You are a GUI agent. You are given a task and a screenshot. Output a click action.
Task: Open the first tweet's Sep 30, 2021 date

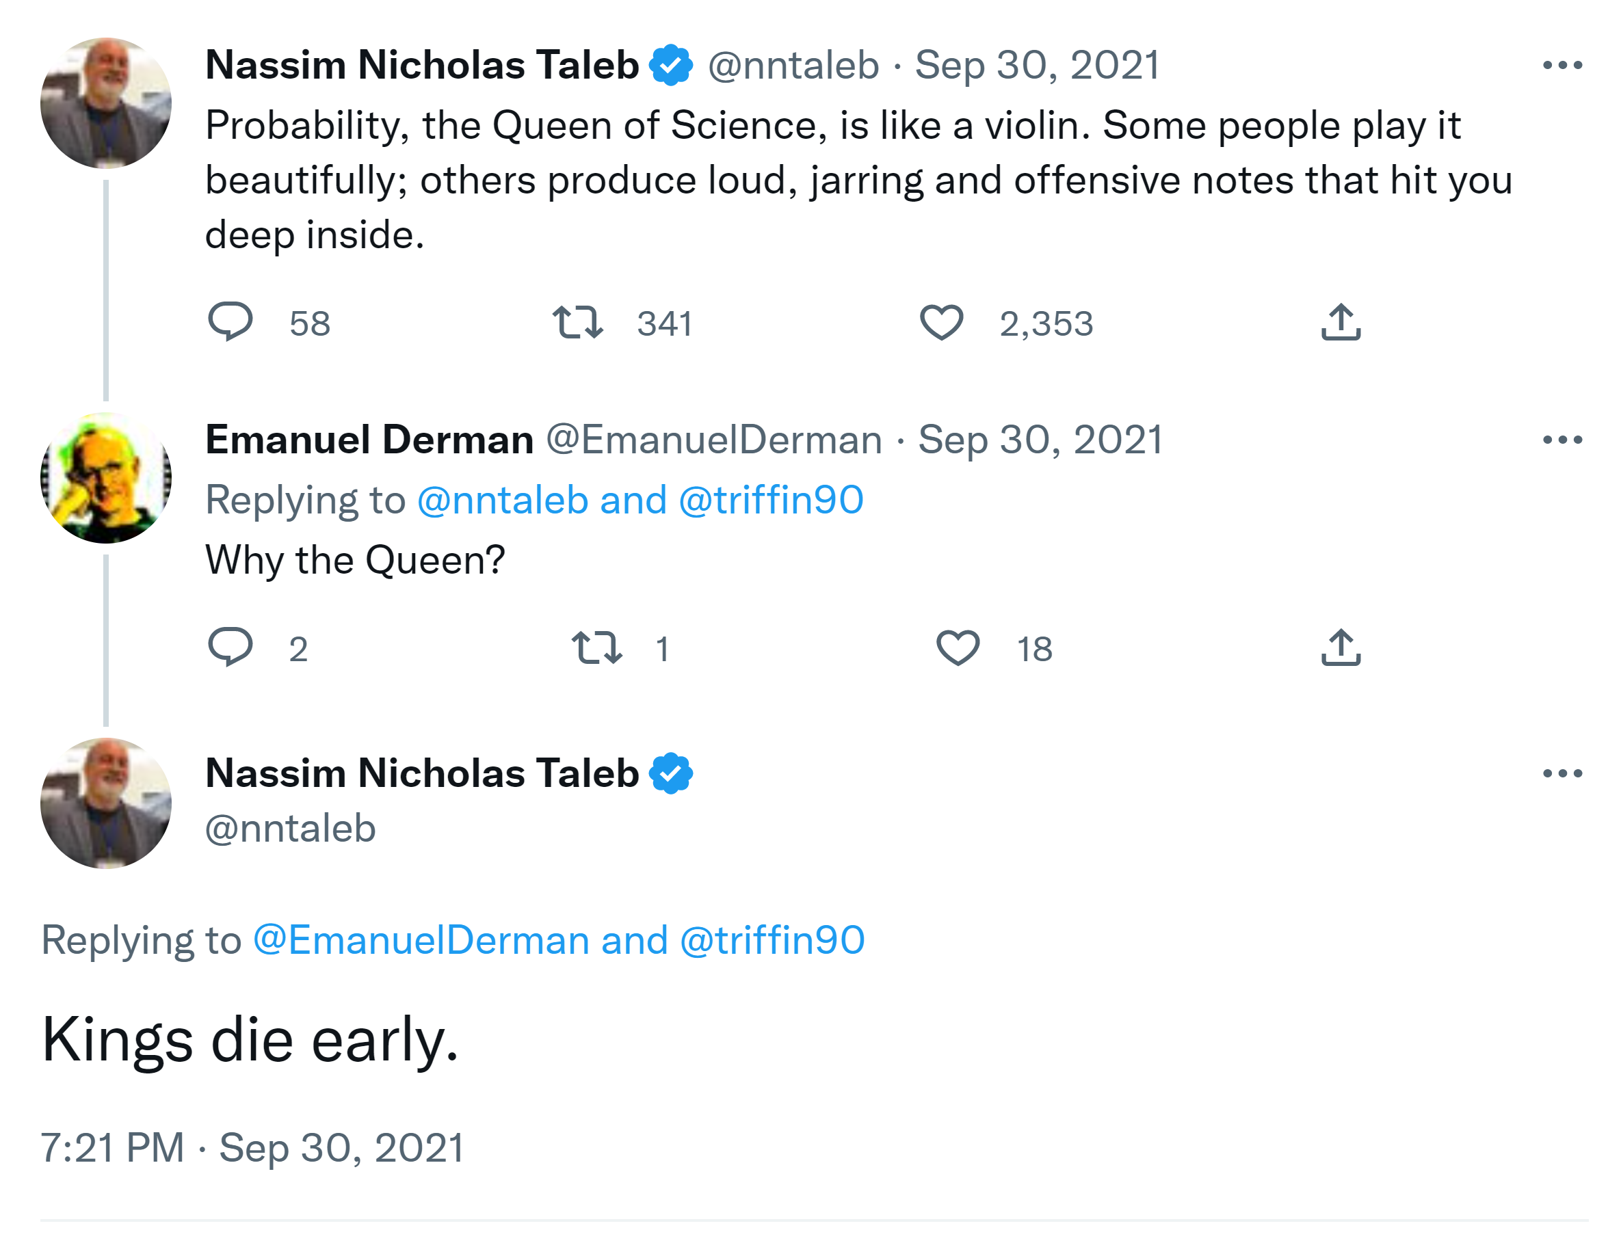pos(1037,65)
